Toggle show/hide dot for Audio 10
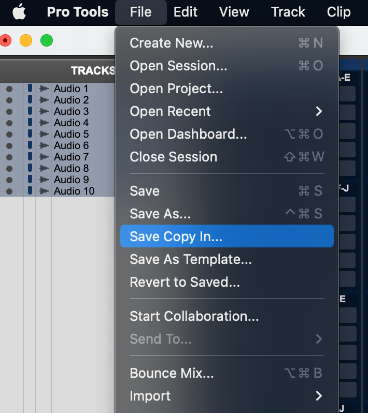The image size is (368, 413). pos(9,191)
